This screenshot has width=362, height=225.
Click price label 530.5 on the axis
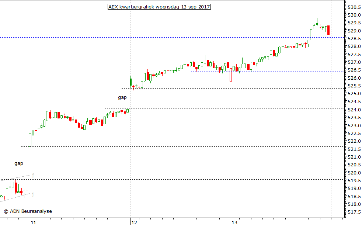354,7
